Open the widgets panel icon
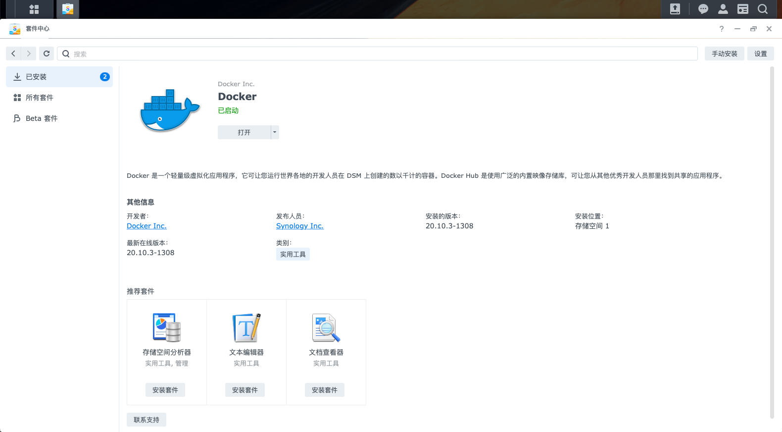This screenshot has height=432, width=782. 742,9
